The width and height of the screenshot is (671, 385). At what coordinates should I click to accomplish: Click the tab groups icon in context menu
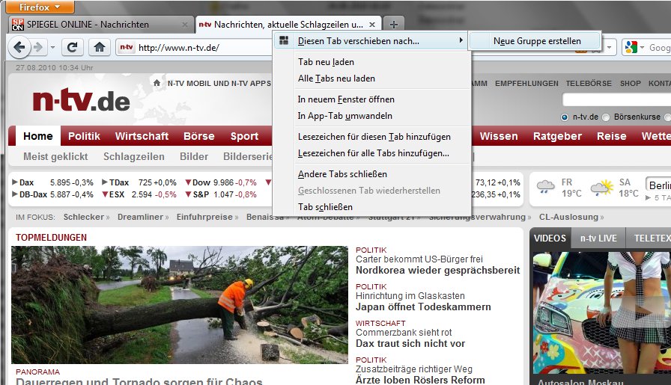(x=284, y=41)
